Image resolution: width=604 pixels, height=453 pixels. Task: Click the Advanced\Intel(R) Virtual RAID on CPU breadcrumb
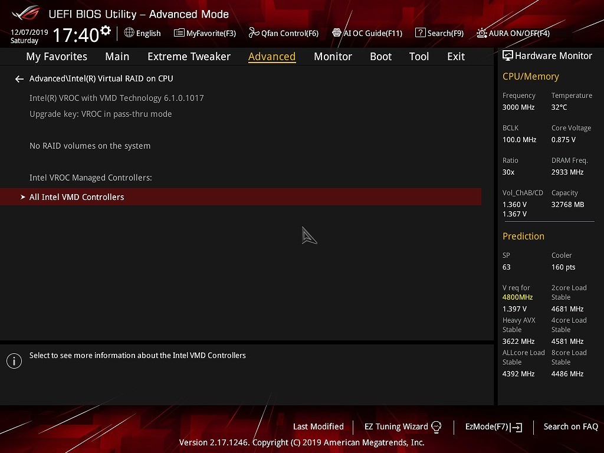(x=101, y=78)
